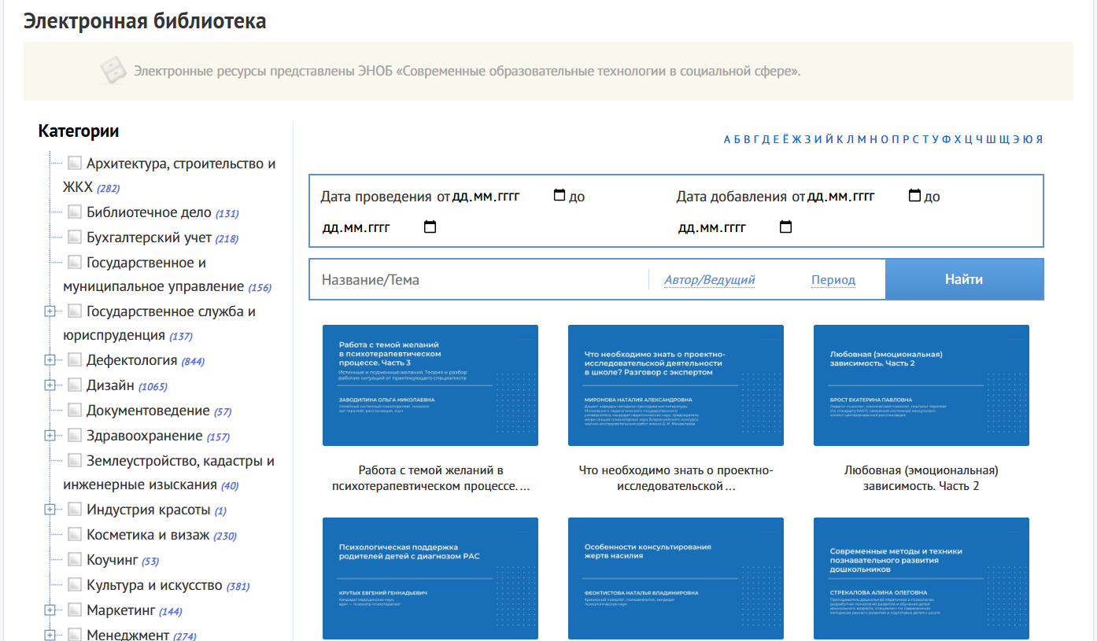Open calendar picker for Дата проведения от
The height and width of the screenshot is (641, 1097).
point(560,195)
